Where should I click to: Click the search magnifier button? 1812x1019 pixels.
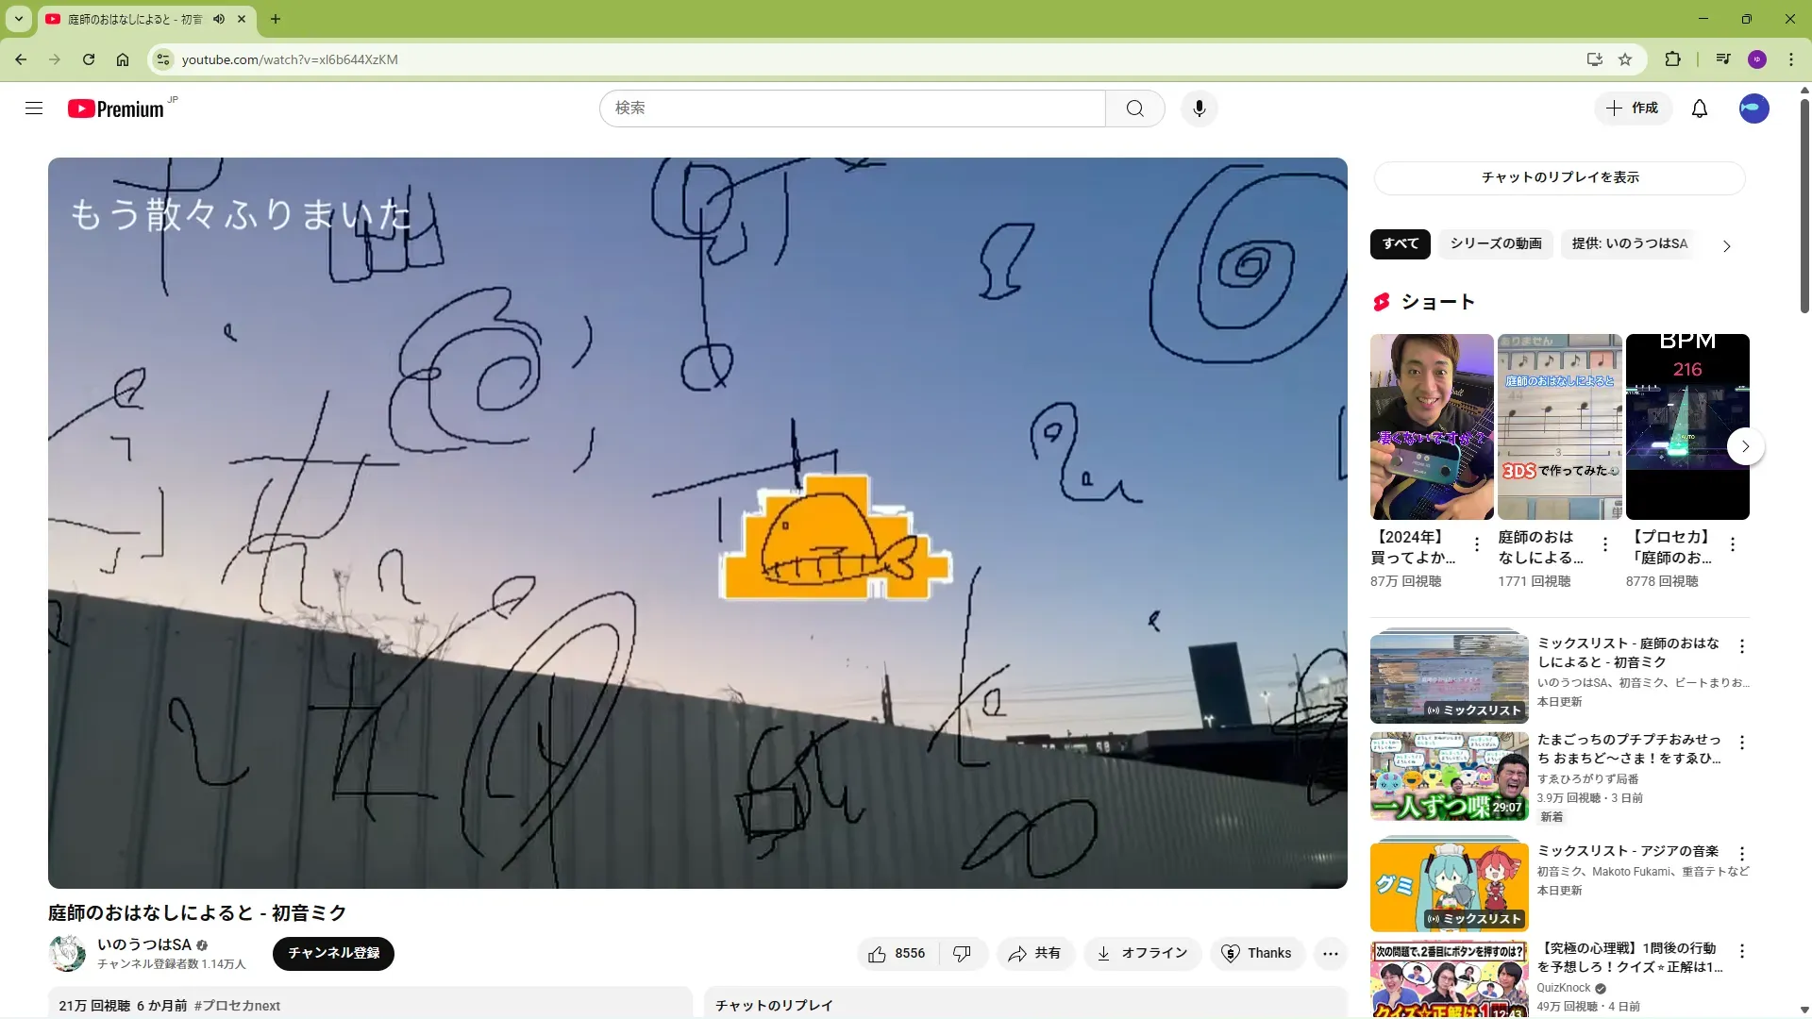click(x=1134, y=109)
